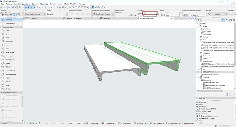The width and height of the screenshot is (236, 127).
Task: Select the Zone (Зона) tool
Action: 11,85
